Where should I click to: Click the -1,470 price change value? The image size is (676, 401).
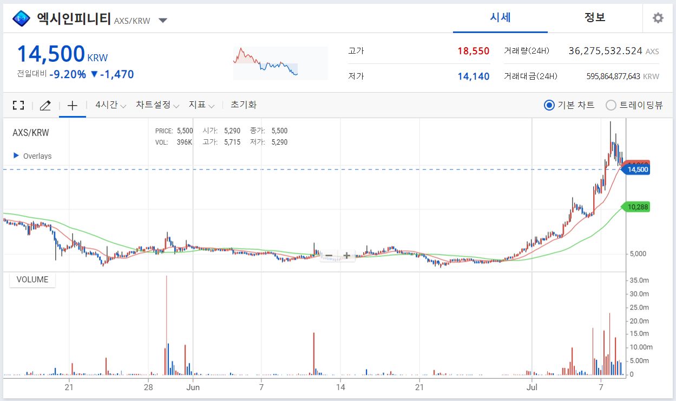tap(116, 74)
